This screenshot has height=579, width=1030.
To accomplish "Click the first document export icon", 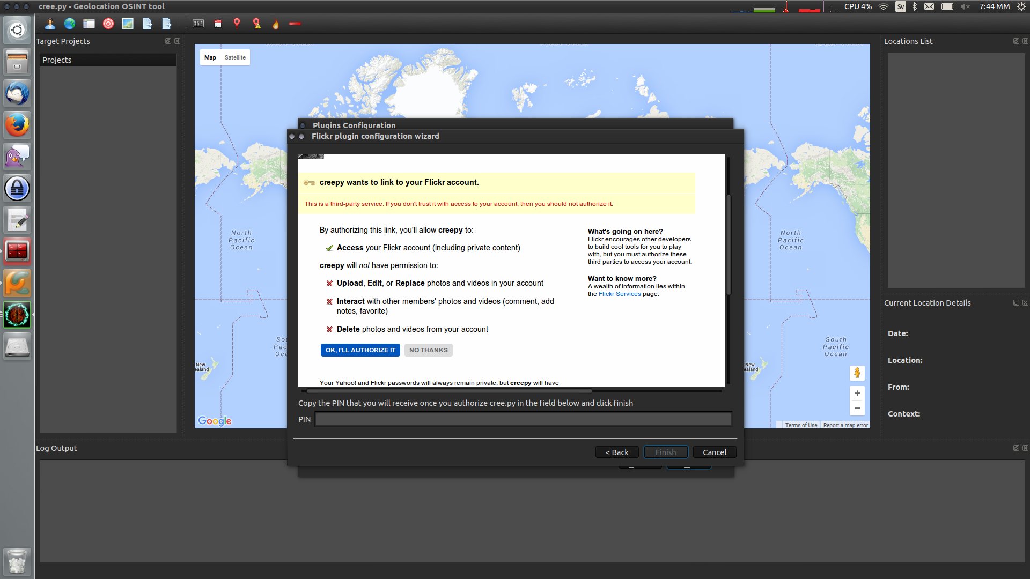I will click(x=147, y=24).
